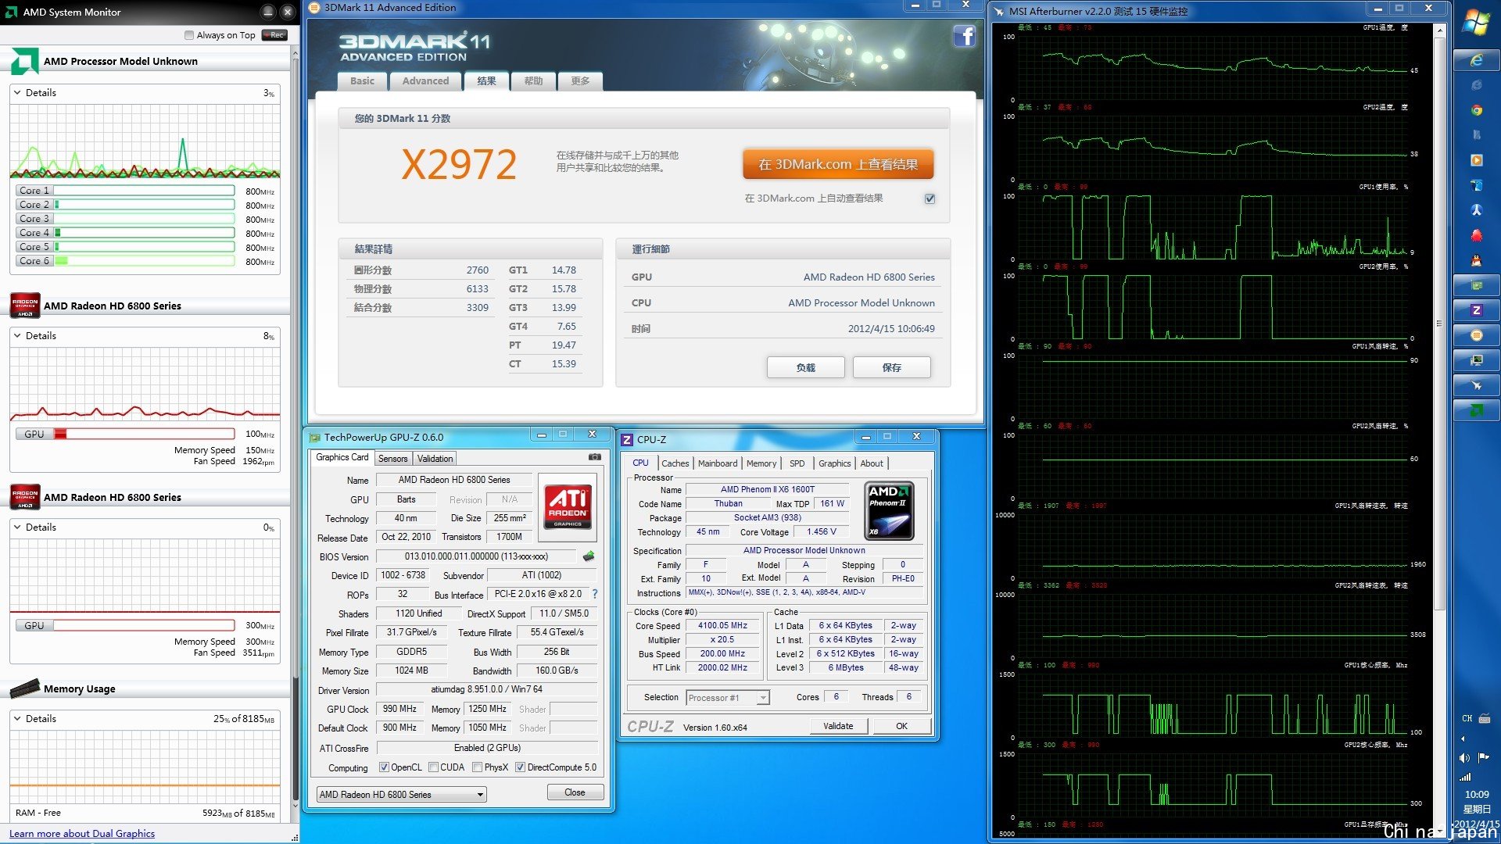Viewport: 1501px width, 844px height.
Task: Launch Google Chrome from taskbar
Action: click(1476, 110)
